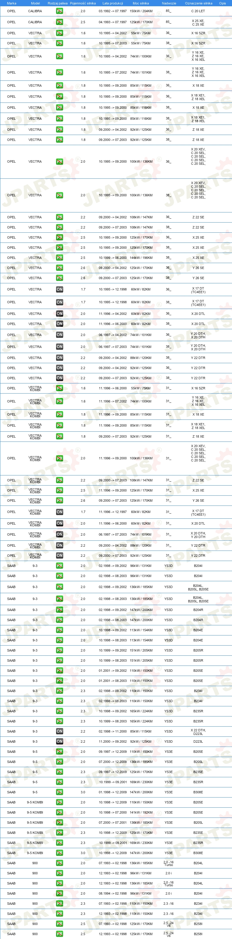Click the '85_' body code in CALIBRA 2.0 row
Viewport: 232px width, 939px height.
[169, 11]
